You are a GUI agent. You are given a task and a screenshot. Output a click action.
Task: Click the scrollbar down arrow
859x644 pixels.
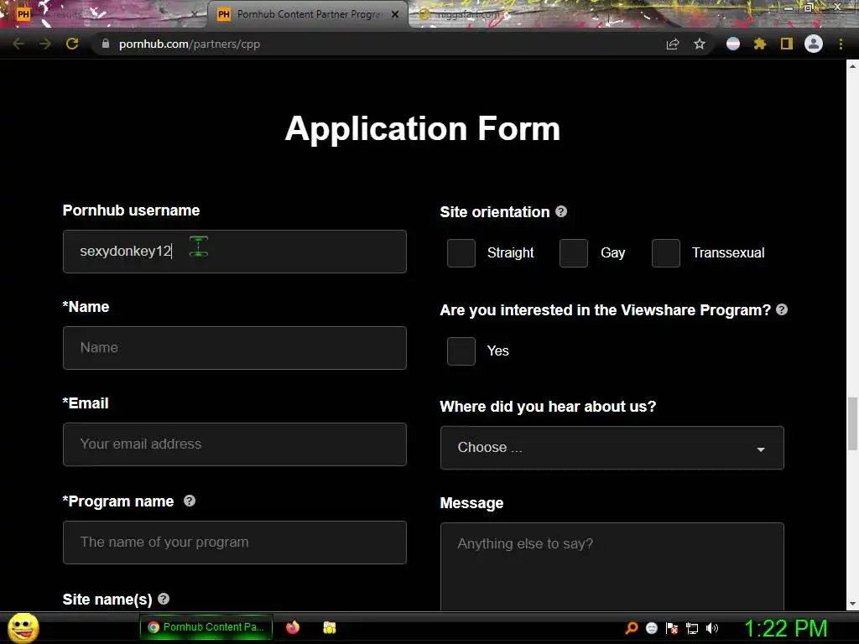(852, 604)
